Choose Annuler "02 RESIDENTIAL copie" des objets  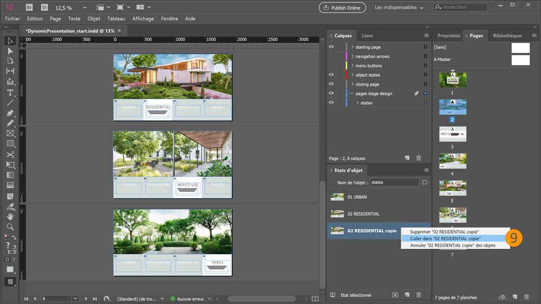click(455, 245)
